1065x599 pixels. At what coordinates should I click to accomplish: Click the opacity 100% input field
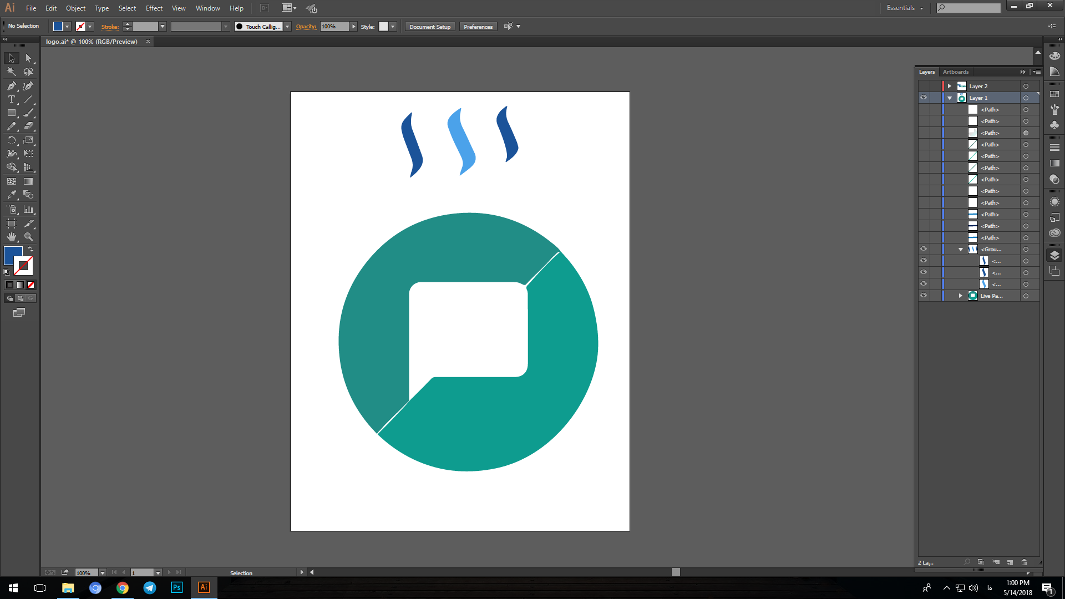(x=334, y=27)
